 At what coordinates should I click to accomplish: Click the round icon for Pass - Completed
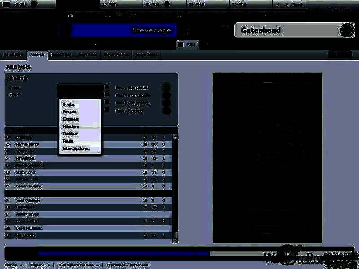(x=166, y=87)
